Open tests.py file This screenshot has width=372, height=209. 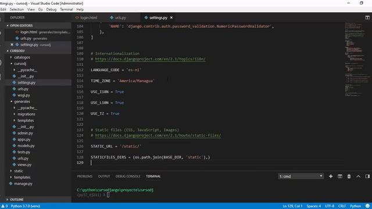coord(24,152)
